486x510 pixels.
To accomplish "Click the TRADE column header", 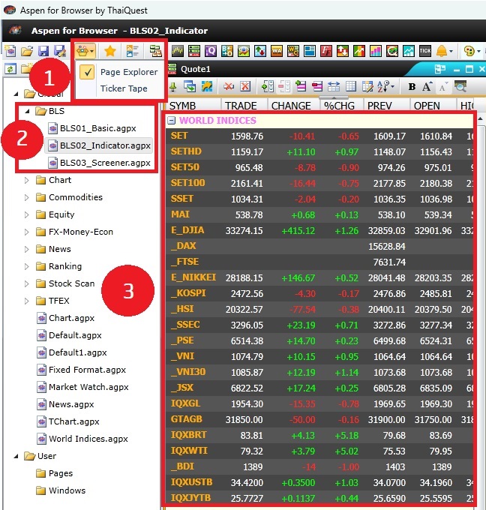I will pos(244,106).
